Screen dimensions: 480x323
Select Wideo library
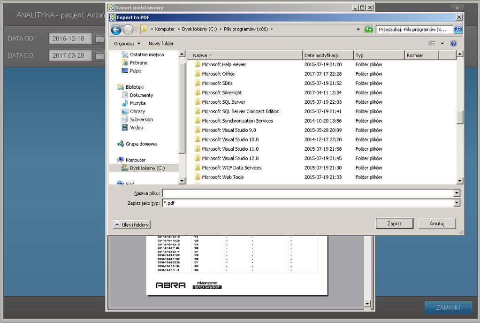[x=136, y=128]
